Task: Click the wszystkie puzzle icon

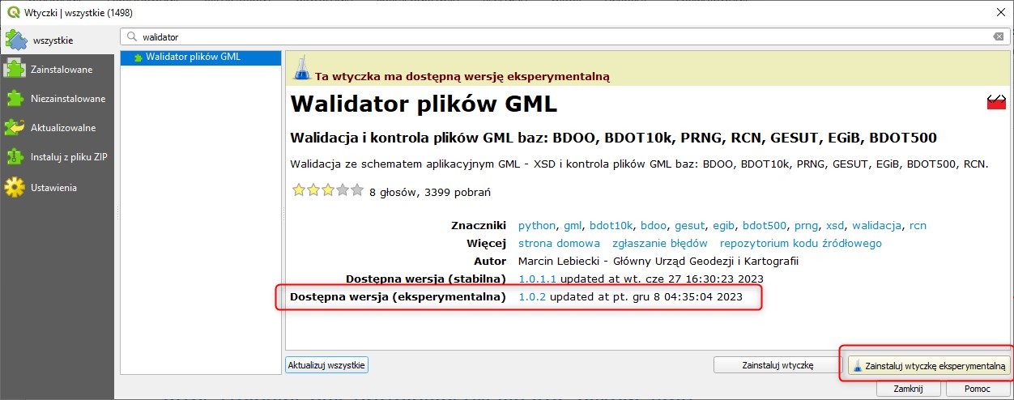Action: point(16,39)
